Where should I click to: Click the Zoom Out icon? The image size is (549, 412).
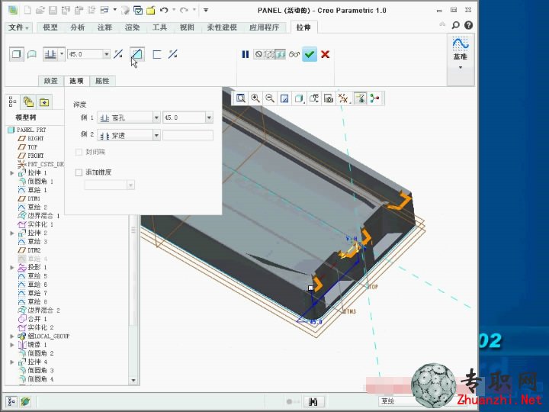pyautogui.click(x=270, y=98)
